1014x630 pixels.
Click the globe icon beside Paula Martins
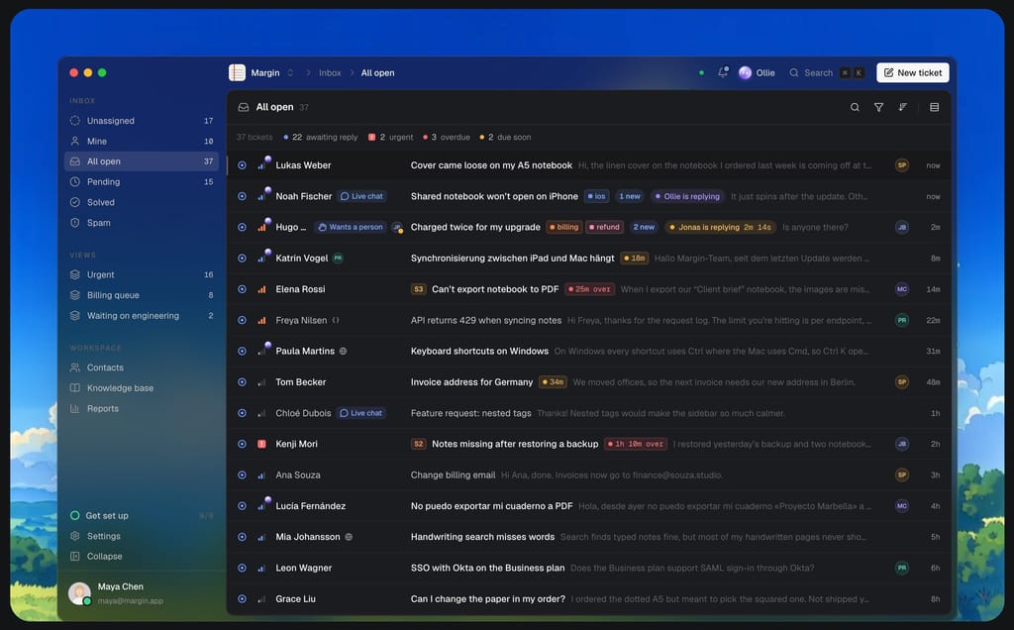click(x=344, y=352)
